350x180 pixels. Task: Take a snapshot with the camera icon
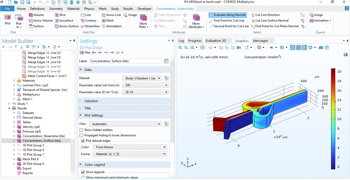(x=321, y=48)
